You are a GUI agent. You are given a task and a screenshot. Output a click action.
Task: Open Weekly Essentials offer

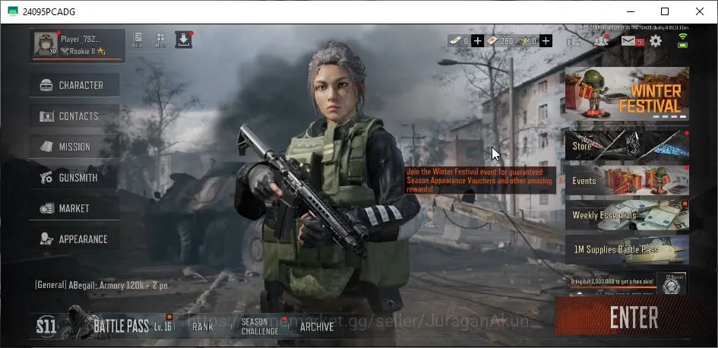coord(627,215)
